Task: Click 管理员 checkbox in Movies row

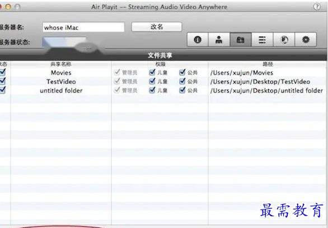Action: coord(117,72)
